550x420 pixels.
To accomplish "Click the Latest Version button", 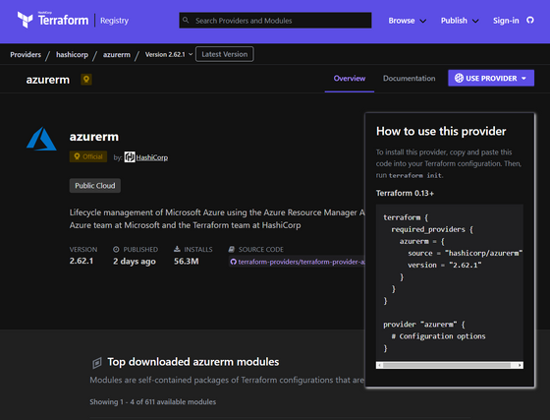I will [x=225, y=54].
